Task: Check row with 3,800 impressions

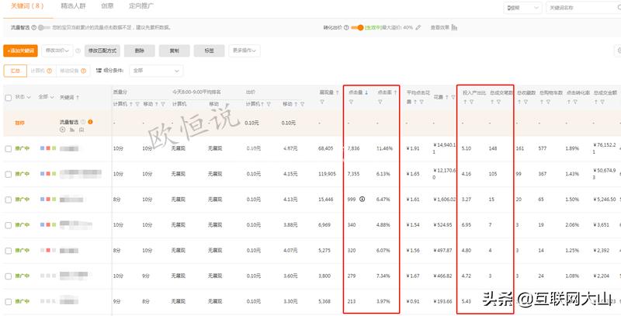Action: [x=8, y=276]
